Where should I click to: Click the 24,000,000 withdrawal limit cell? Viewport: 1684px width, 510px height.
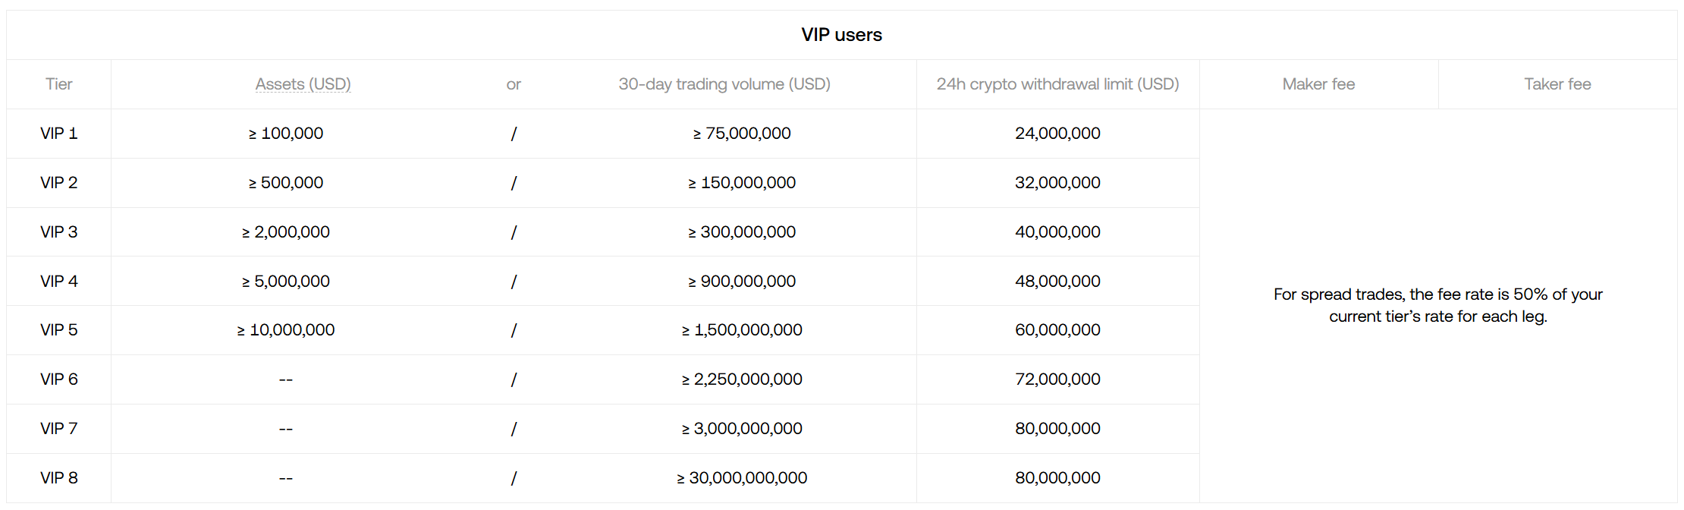pyautogui.click(x=1057, y=134)
